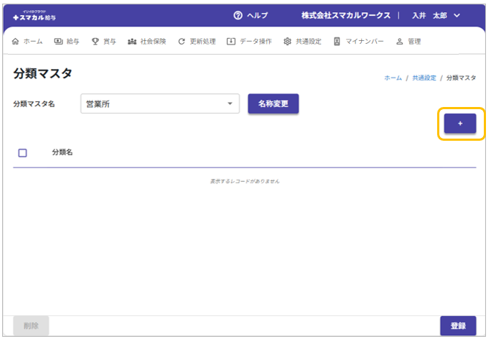Expand the 営業所 dropdown arrow
This screenshot has width=491, height=344.
click(x=230, y=104)
